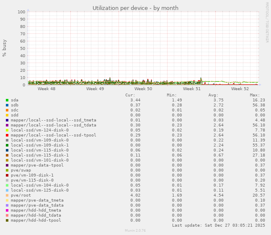This screenshot has height=235, width=271.
Task: Click the 'Week 50' axis label
Action: click(143, 89)
